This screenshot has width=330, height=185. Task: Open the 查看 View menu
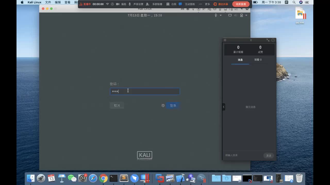[x=68, y=2]
